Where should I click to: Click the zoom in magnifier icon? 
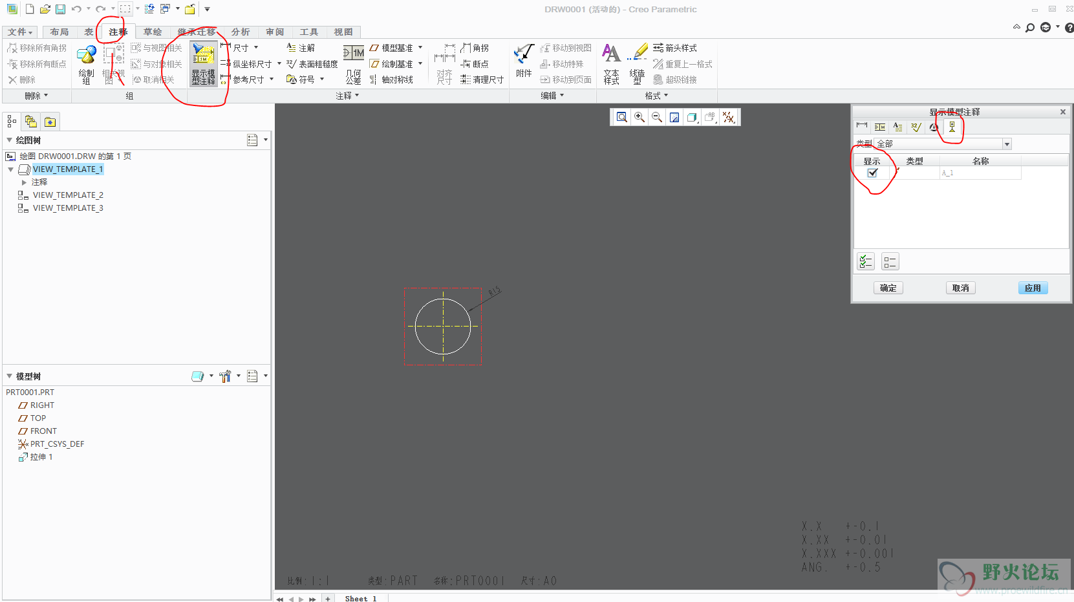coord(639,117)
